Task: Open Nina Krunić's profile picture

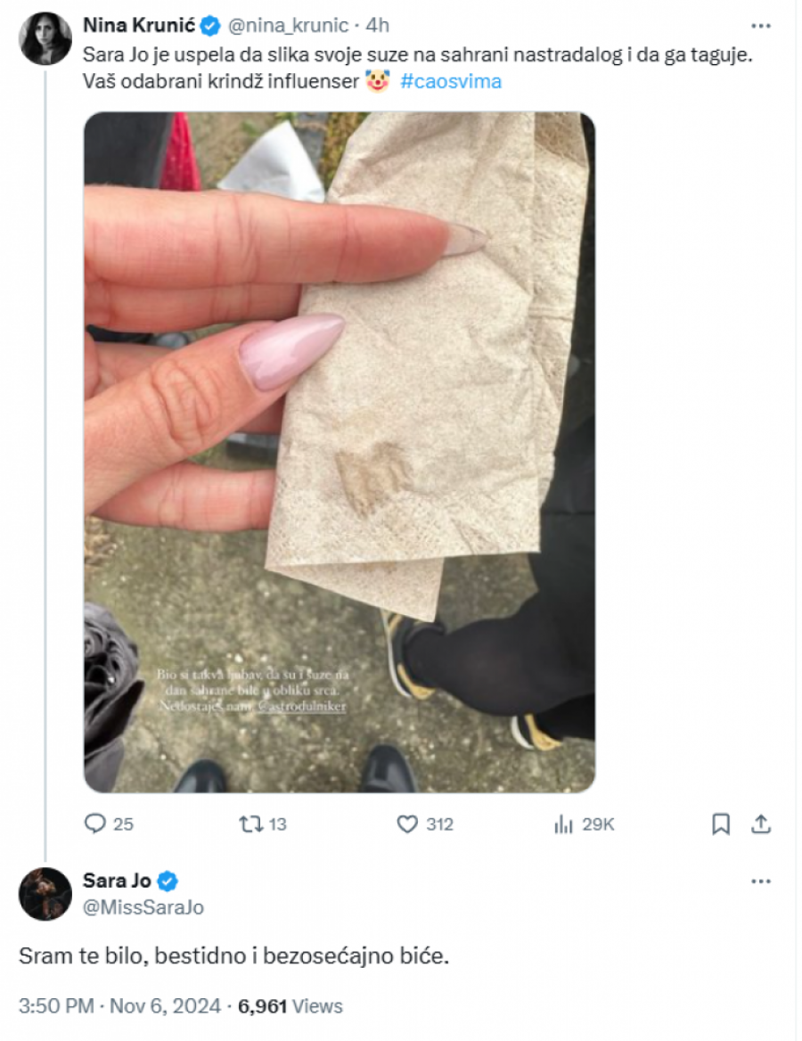Action: [45, 38]
